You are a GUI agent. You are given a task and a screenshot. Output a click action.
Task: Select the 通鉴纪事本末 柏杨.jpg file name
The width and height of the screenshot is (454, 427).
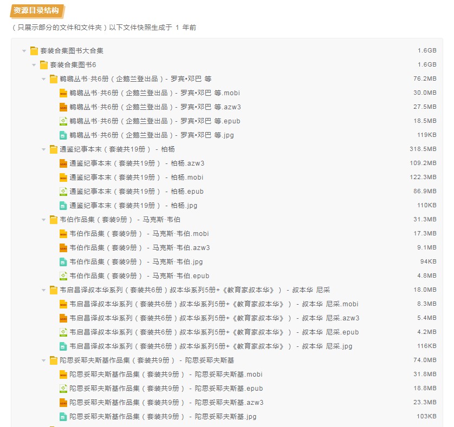(133, 206)
